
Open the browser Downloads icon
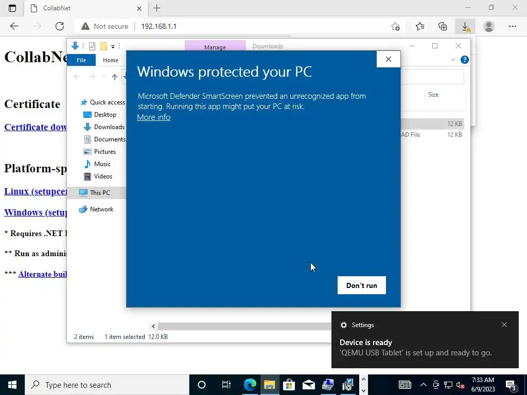(x=465, y=26)
